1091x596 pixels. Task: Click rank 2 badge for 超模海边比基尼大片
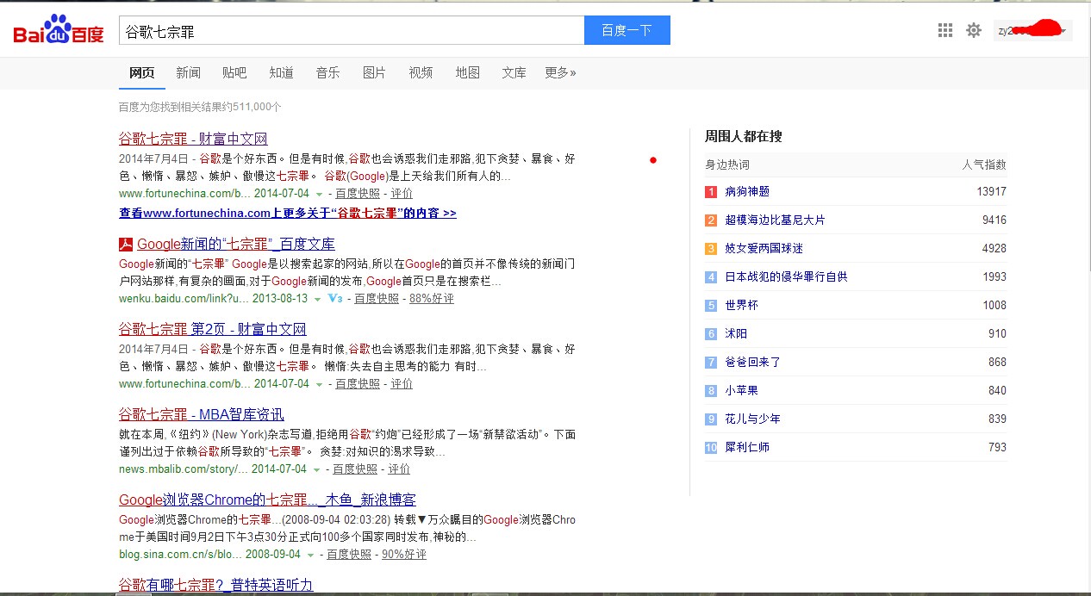click(x=711, y=220)
